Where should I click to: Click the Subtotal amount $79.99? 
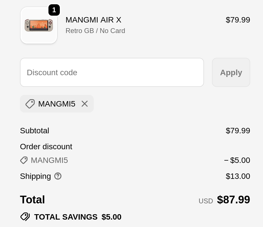click(238, 131)
